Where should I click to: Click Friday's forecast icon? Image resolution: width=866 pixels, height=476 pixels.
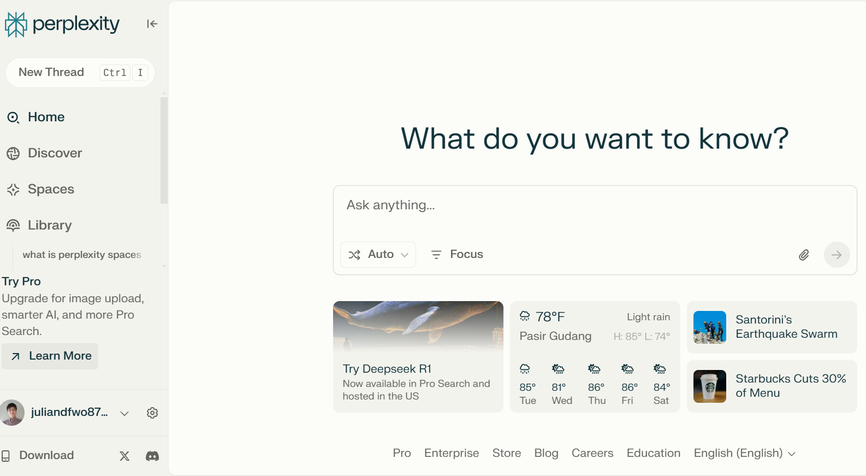(x=627, y=369)
